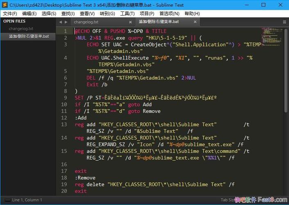
Task: Go to previous tab with left arrow
Action: 60,22
